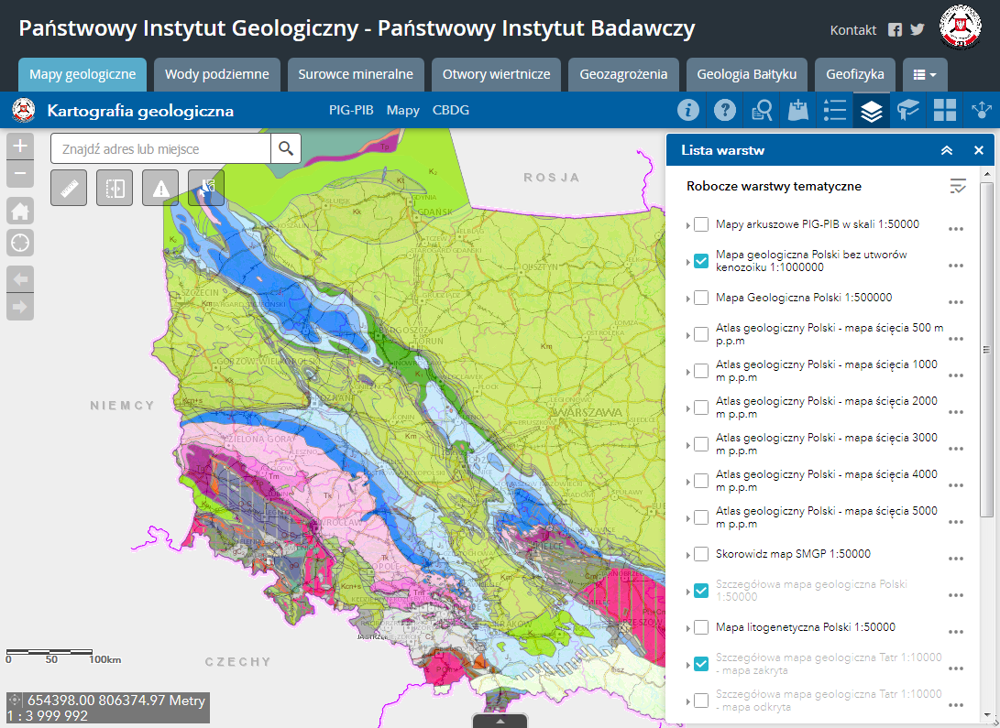This screenshot has height=728, width=1000.
Task: Open the Kontakt link
Action: tap(853, 30)
